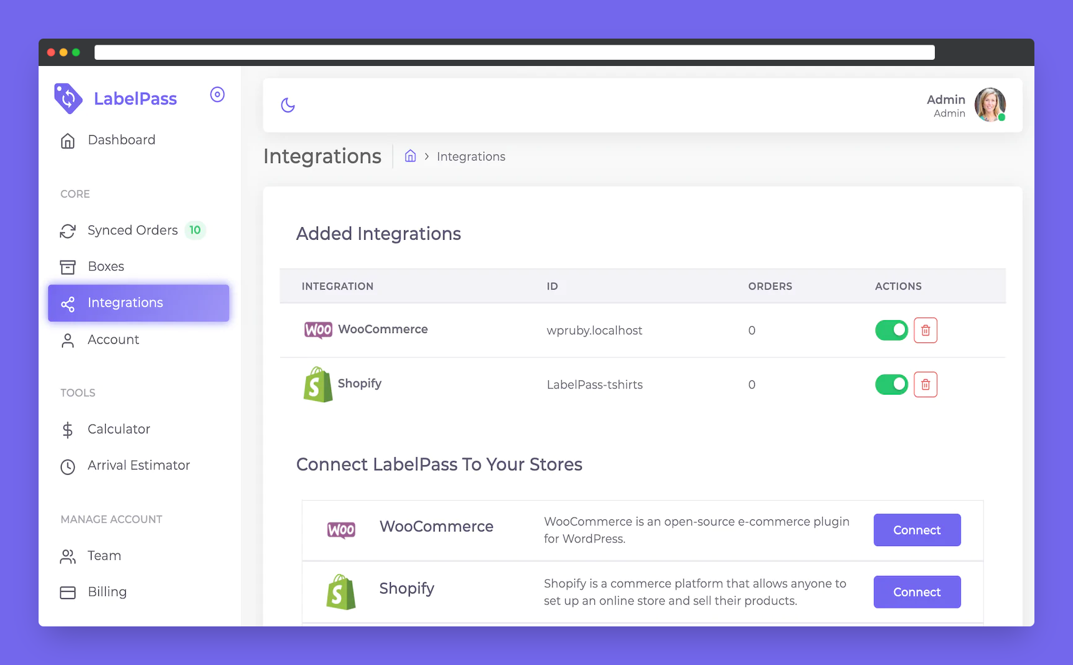Click the LabelPass brand name link
Image resolution: width=1073 pixels, height=665 pixels.
(x=135, y=98)
